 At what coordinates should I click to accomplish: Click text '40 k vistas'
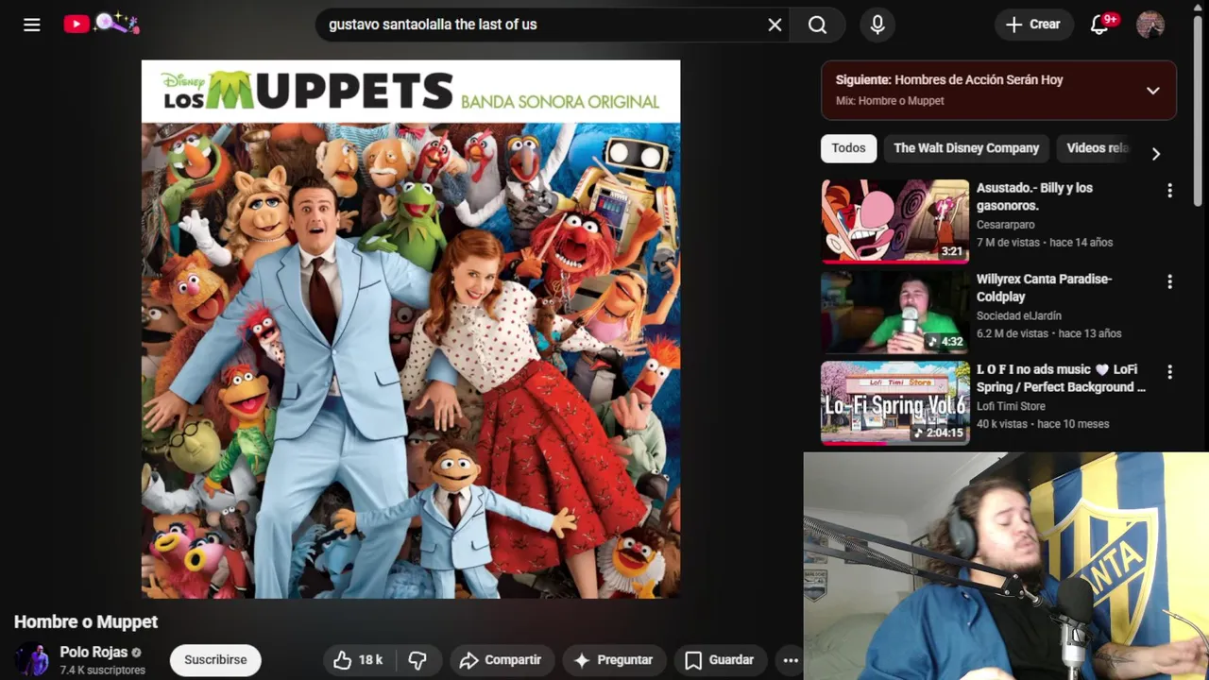point(1001,424)
